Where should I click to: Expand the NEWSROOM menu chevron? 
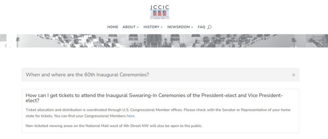tap(192, 27)
